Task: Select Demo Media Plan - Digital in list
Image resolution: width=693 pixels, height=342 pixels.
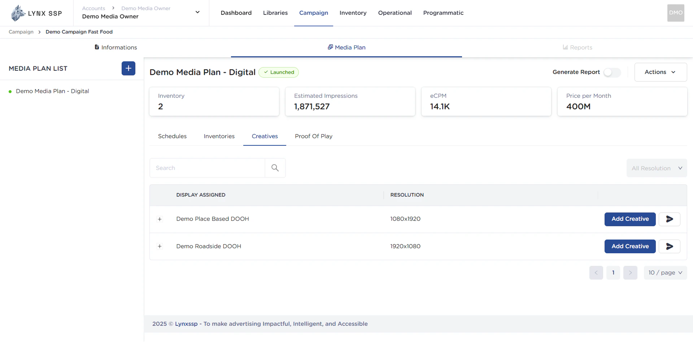Action: [52, 91]
